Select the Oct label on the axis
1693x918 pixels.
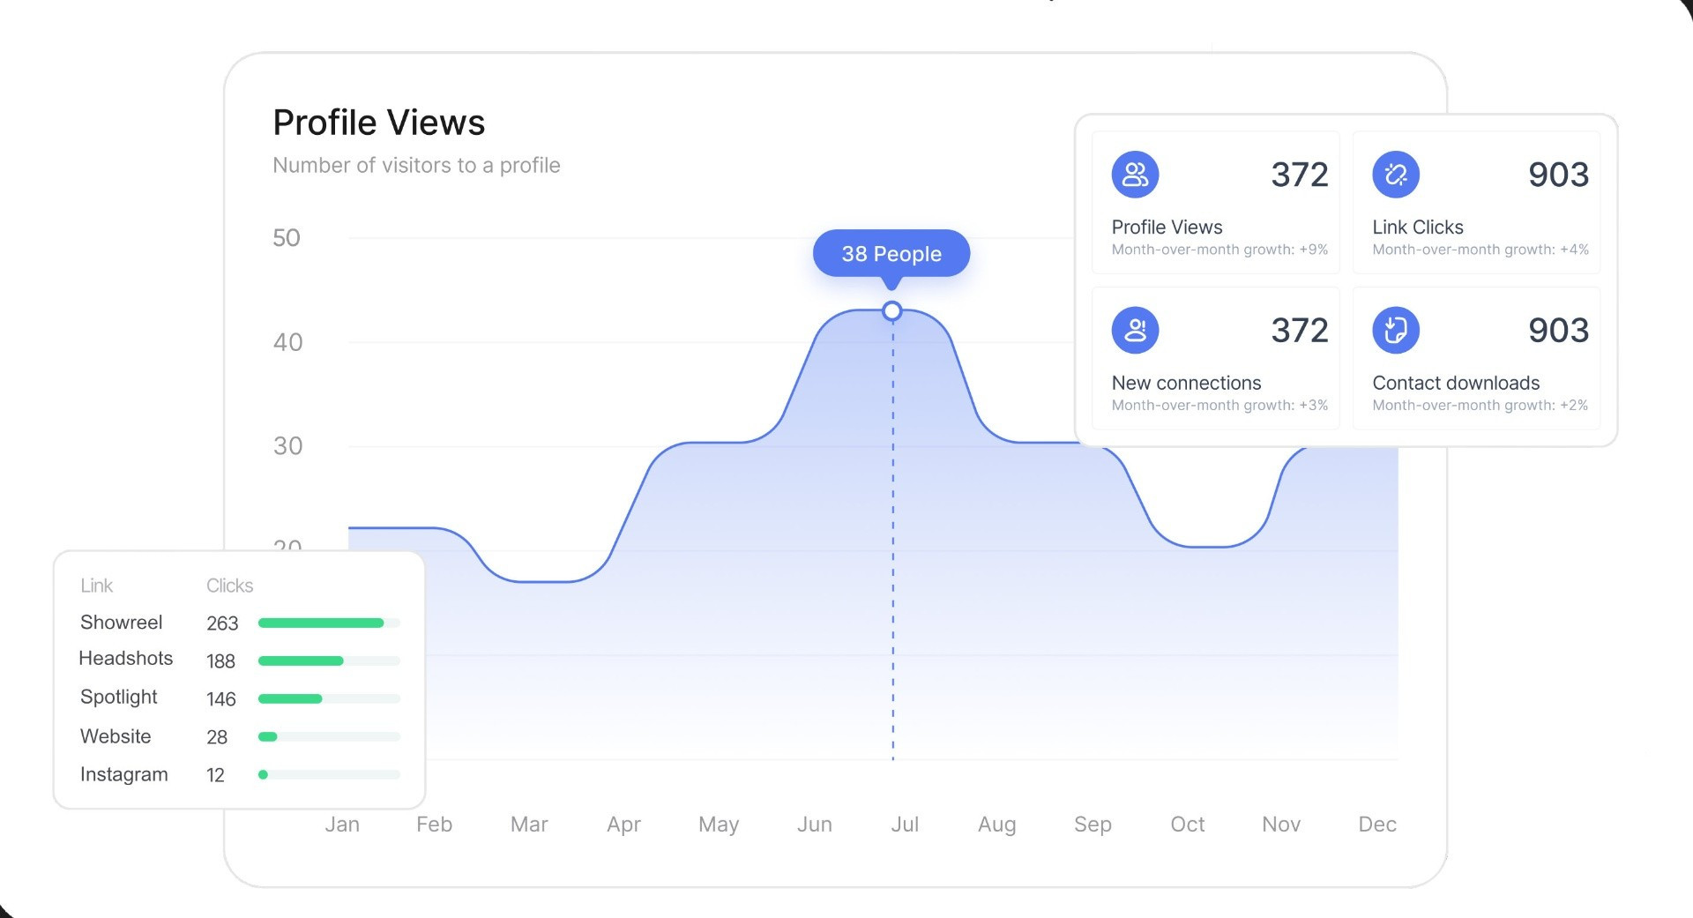tap(1187, 825)
